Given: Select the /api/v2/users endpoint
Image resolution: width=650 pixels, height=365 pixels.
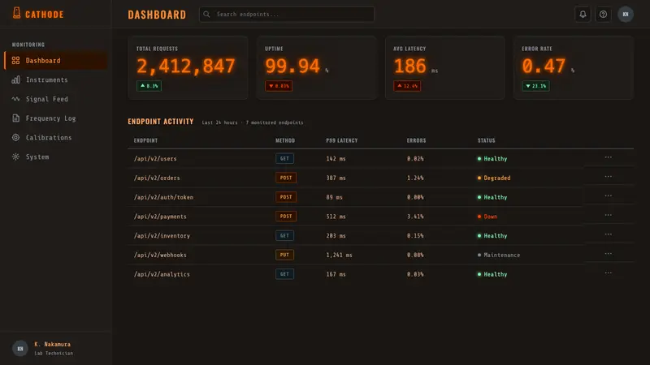Looking at the screenshot, I should coord(155,158).
